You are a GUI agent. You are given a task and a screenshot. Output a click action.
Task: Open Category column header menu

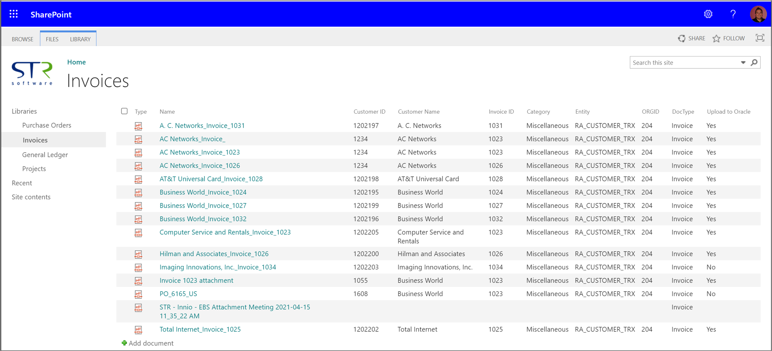(x=538, y=111)
